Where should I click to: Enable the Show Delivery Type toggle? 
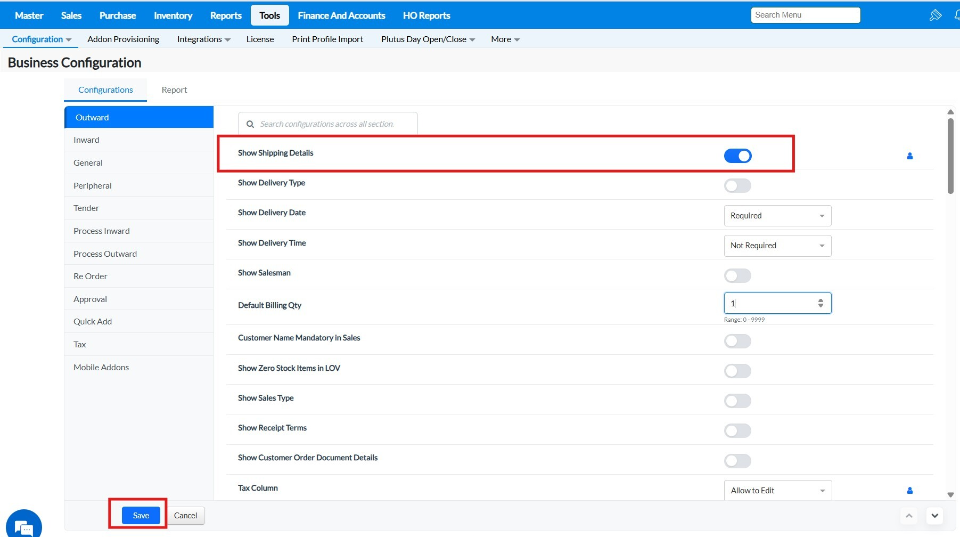tap(737, 186)
